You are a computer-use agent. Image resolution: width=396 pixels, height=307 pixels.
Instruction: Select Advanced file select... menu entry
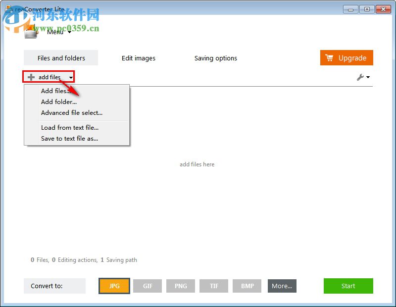coord(77,113)
